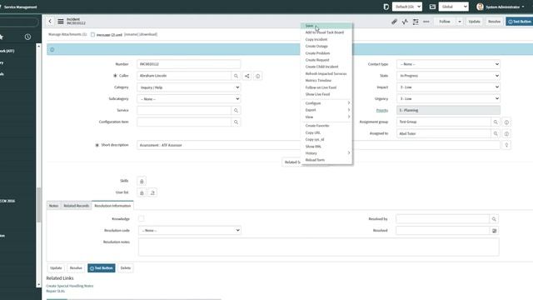
Task: Toggle the activity stream pulse icon
Action: pyautogui.click(x=405, y=22)
